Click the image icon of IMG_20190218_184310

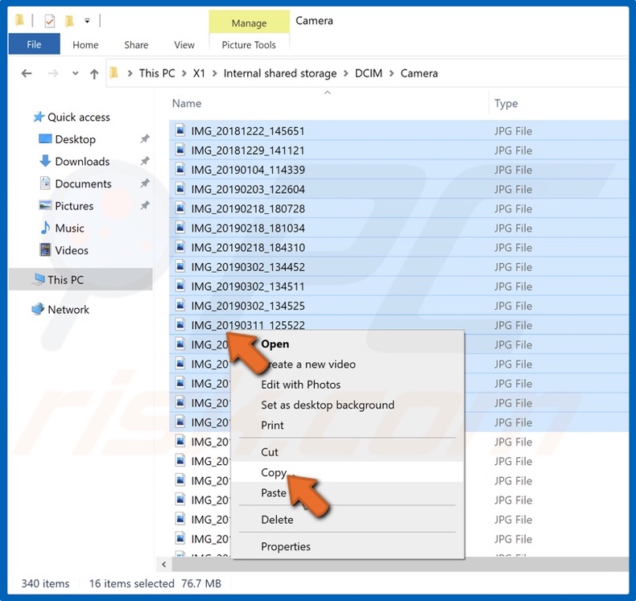tap(180, 247)
